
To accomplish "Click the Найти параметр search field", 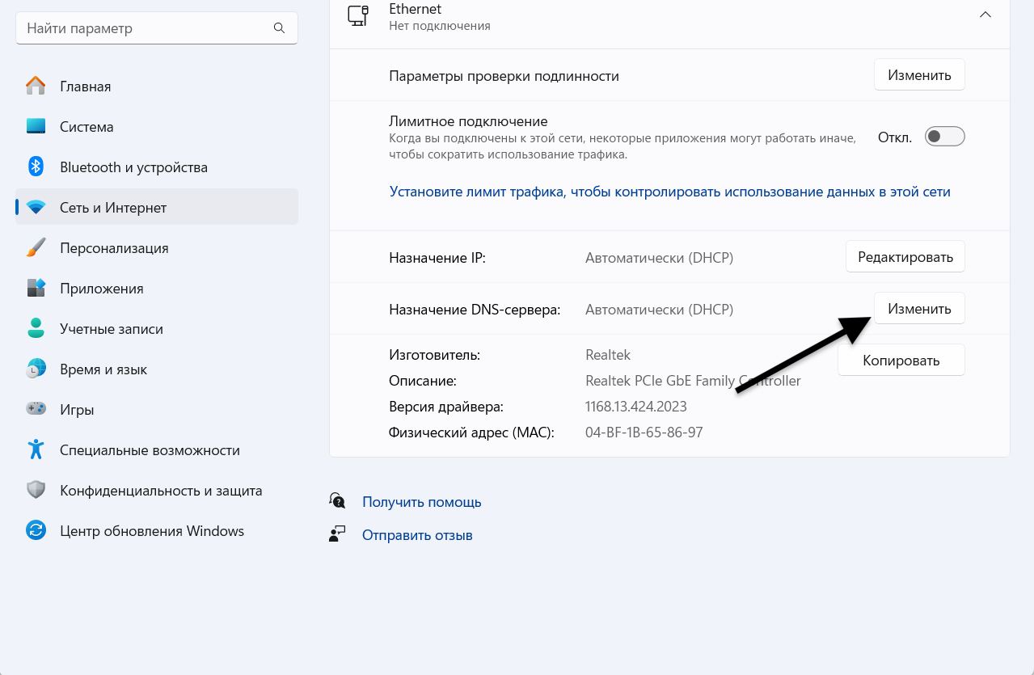I will click(x=146, y=28).
